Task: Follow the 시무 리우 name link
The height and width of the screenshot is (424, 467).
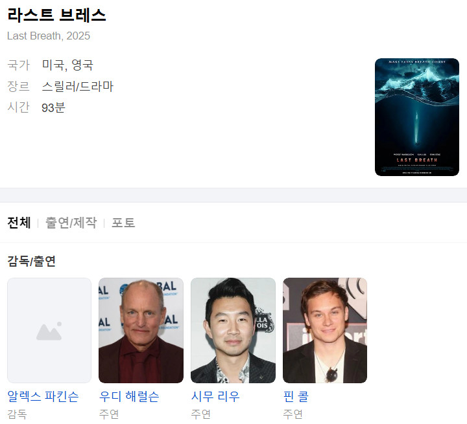Action: (x=215, y=396)
